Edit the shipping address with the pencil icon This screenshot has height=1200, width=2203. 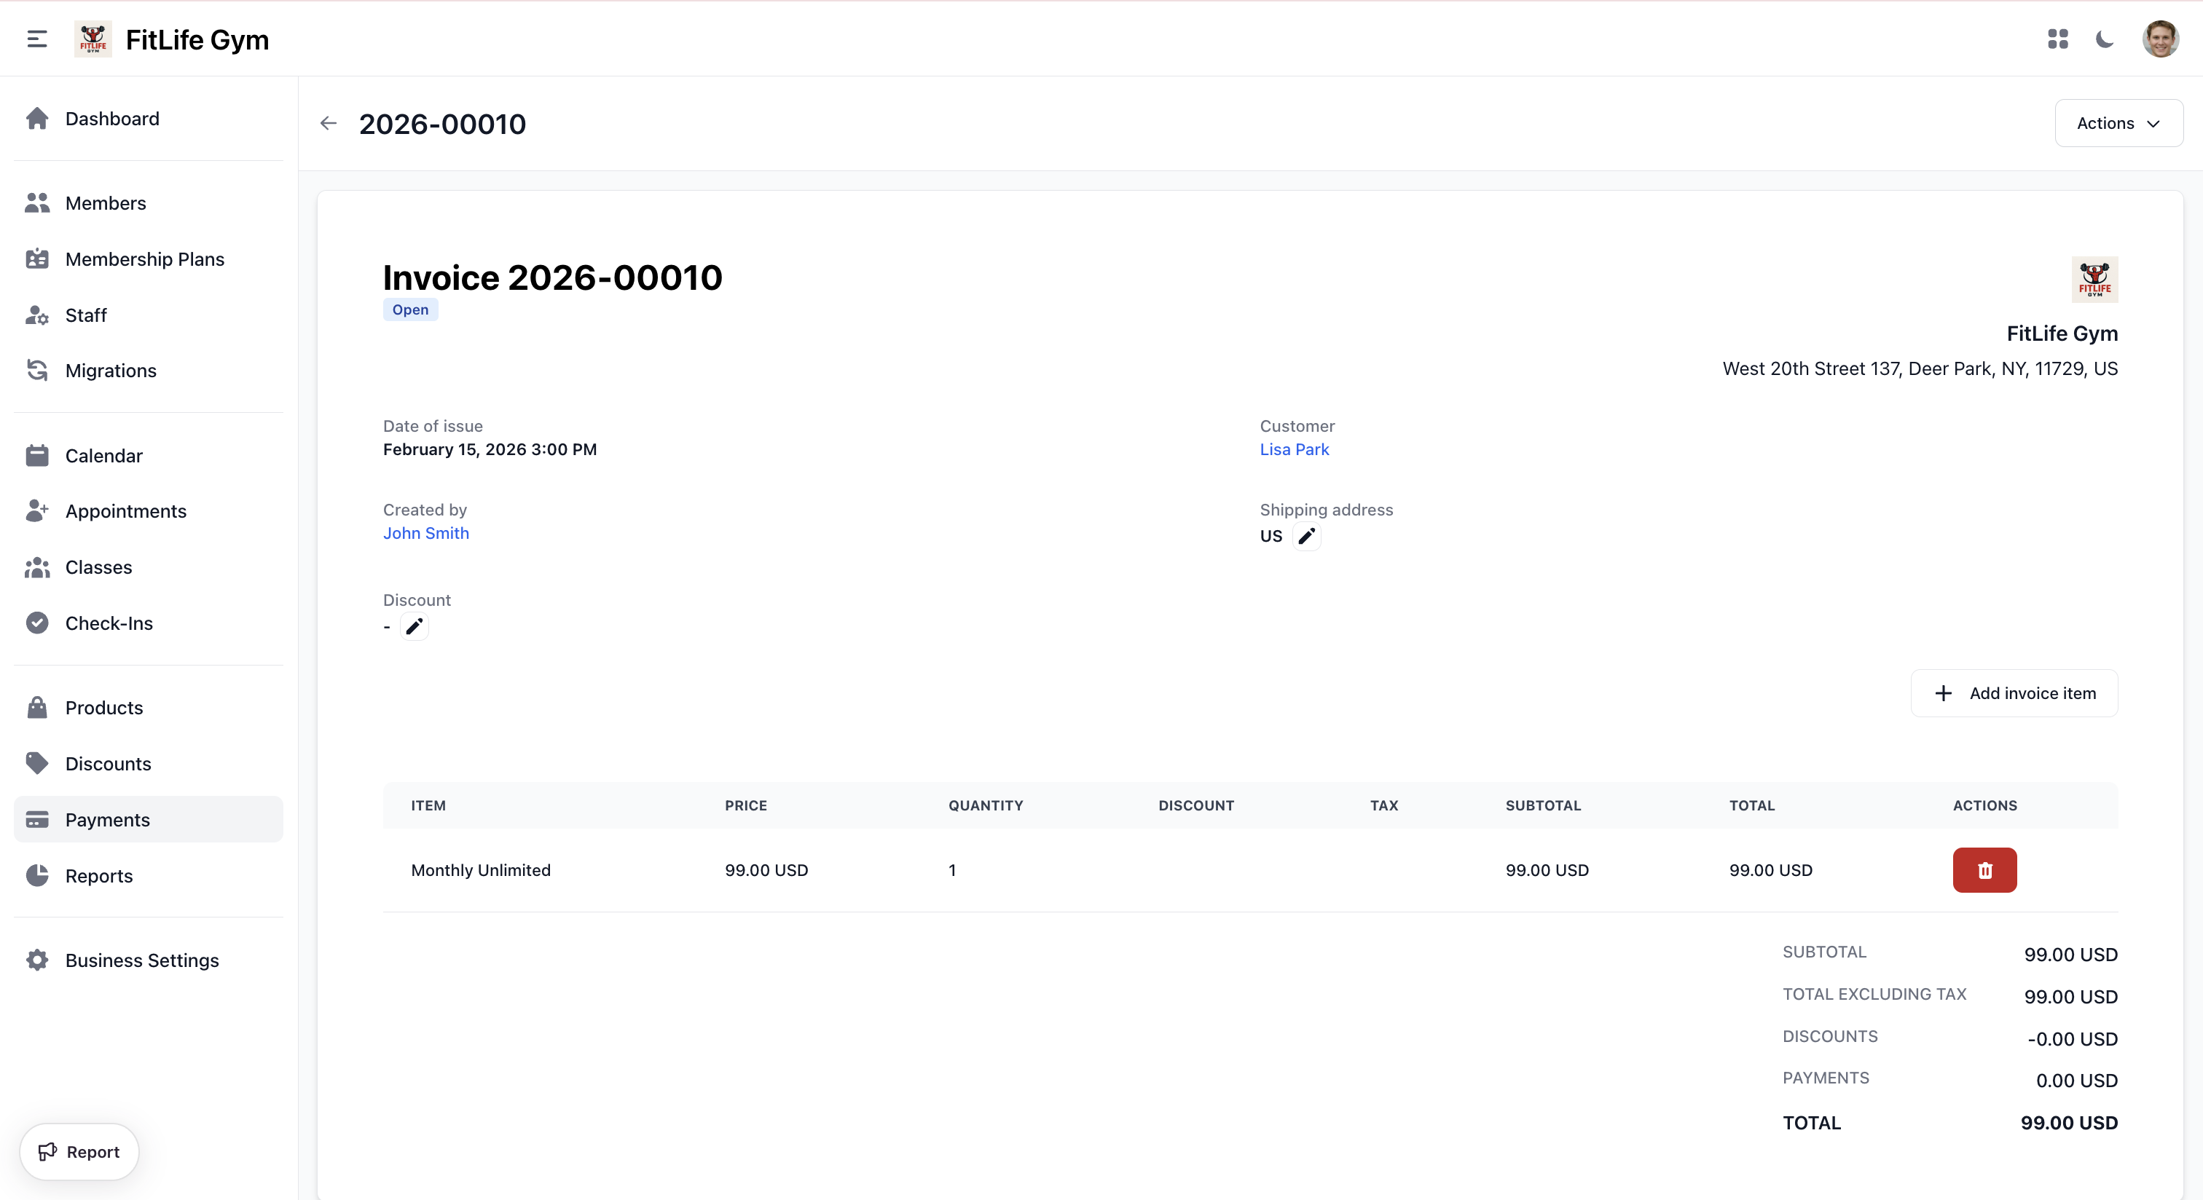[x=1306, y=536]
